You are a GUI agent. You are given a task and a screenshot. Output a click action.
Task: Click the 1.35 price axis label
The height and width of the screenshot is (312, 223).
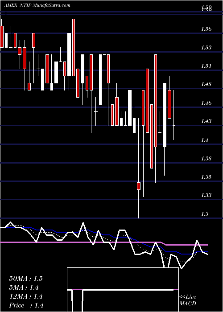coord(206,177)
